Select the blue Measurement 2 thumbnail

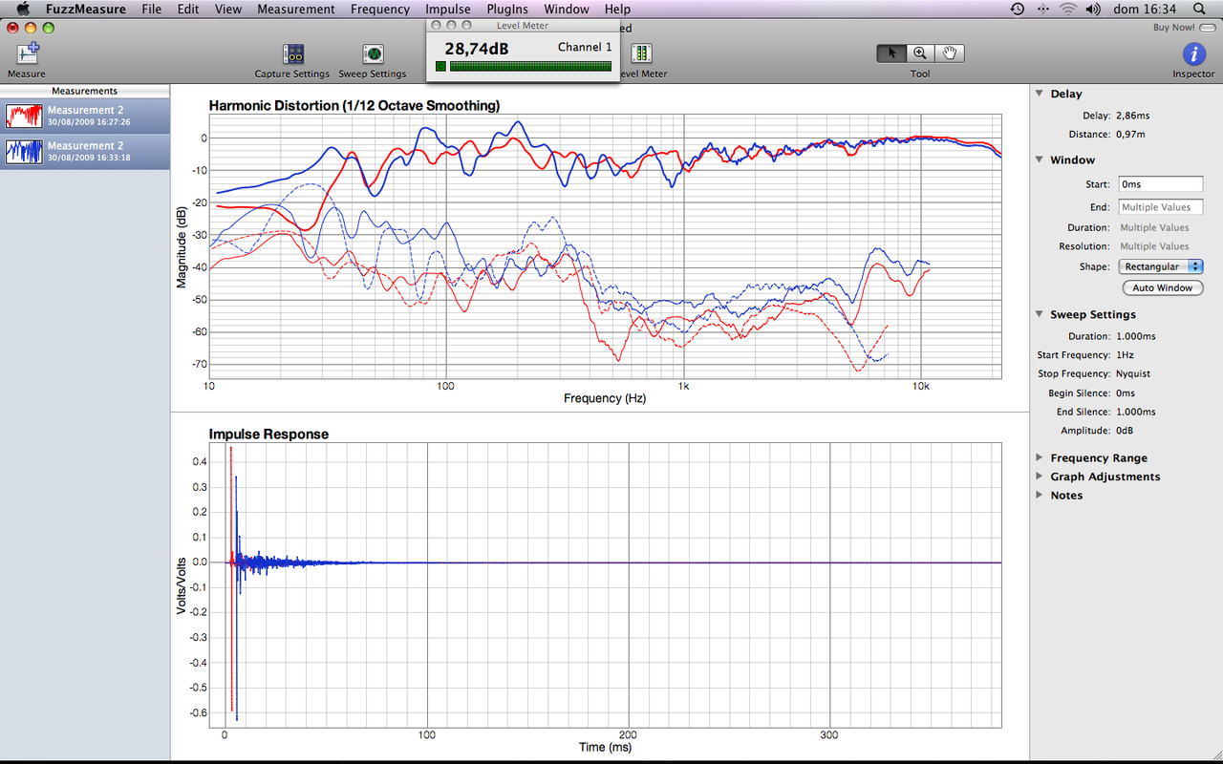click(24, 152)
